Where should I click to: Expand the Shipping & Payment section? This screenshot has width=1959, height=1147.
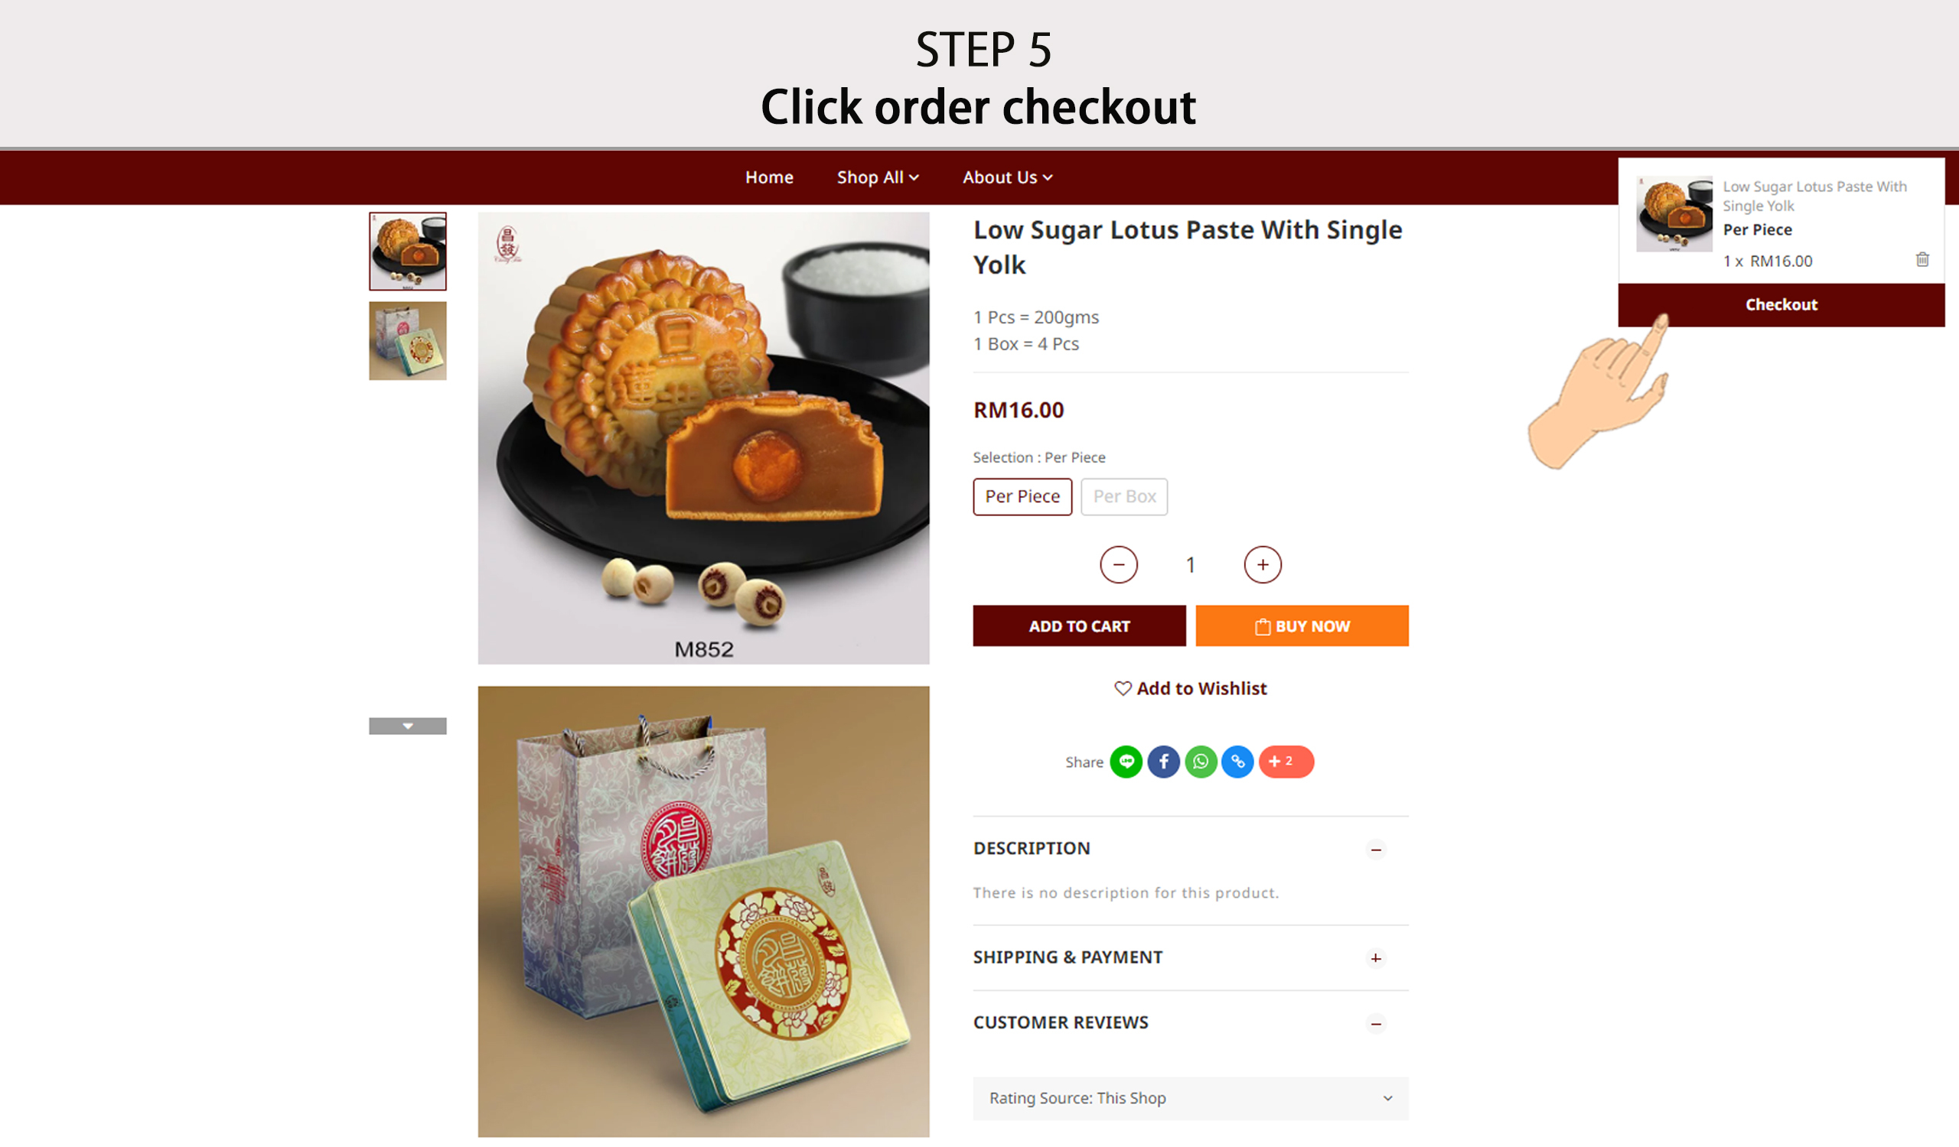pos(1375,958)
